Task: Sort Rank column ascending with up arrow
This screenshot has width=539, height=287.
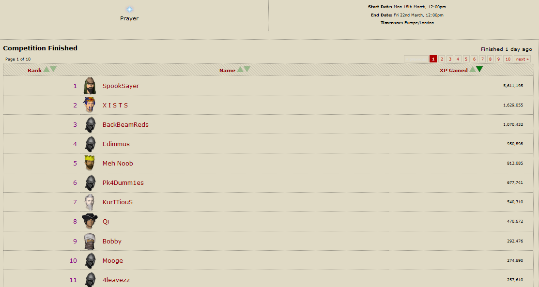Action: point(46,70)
